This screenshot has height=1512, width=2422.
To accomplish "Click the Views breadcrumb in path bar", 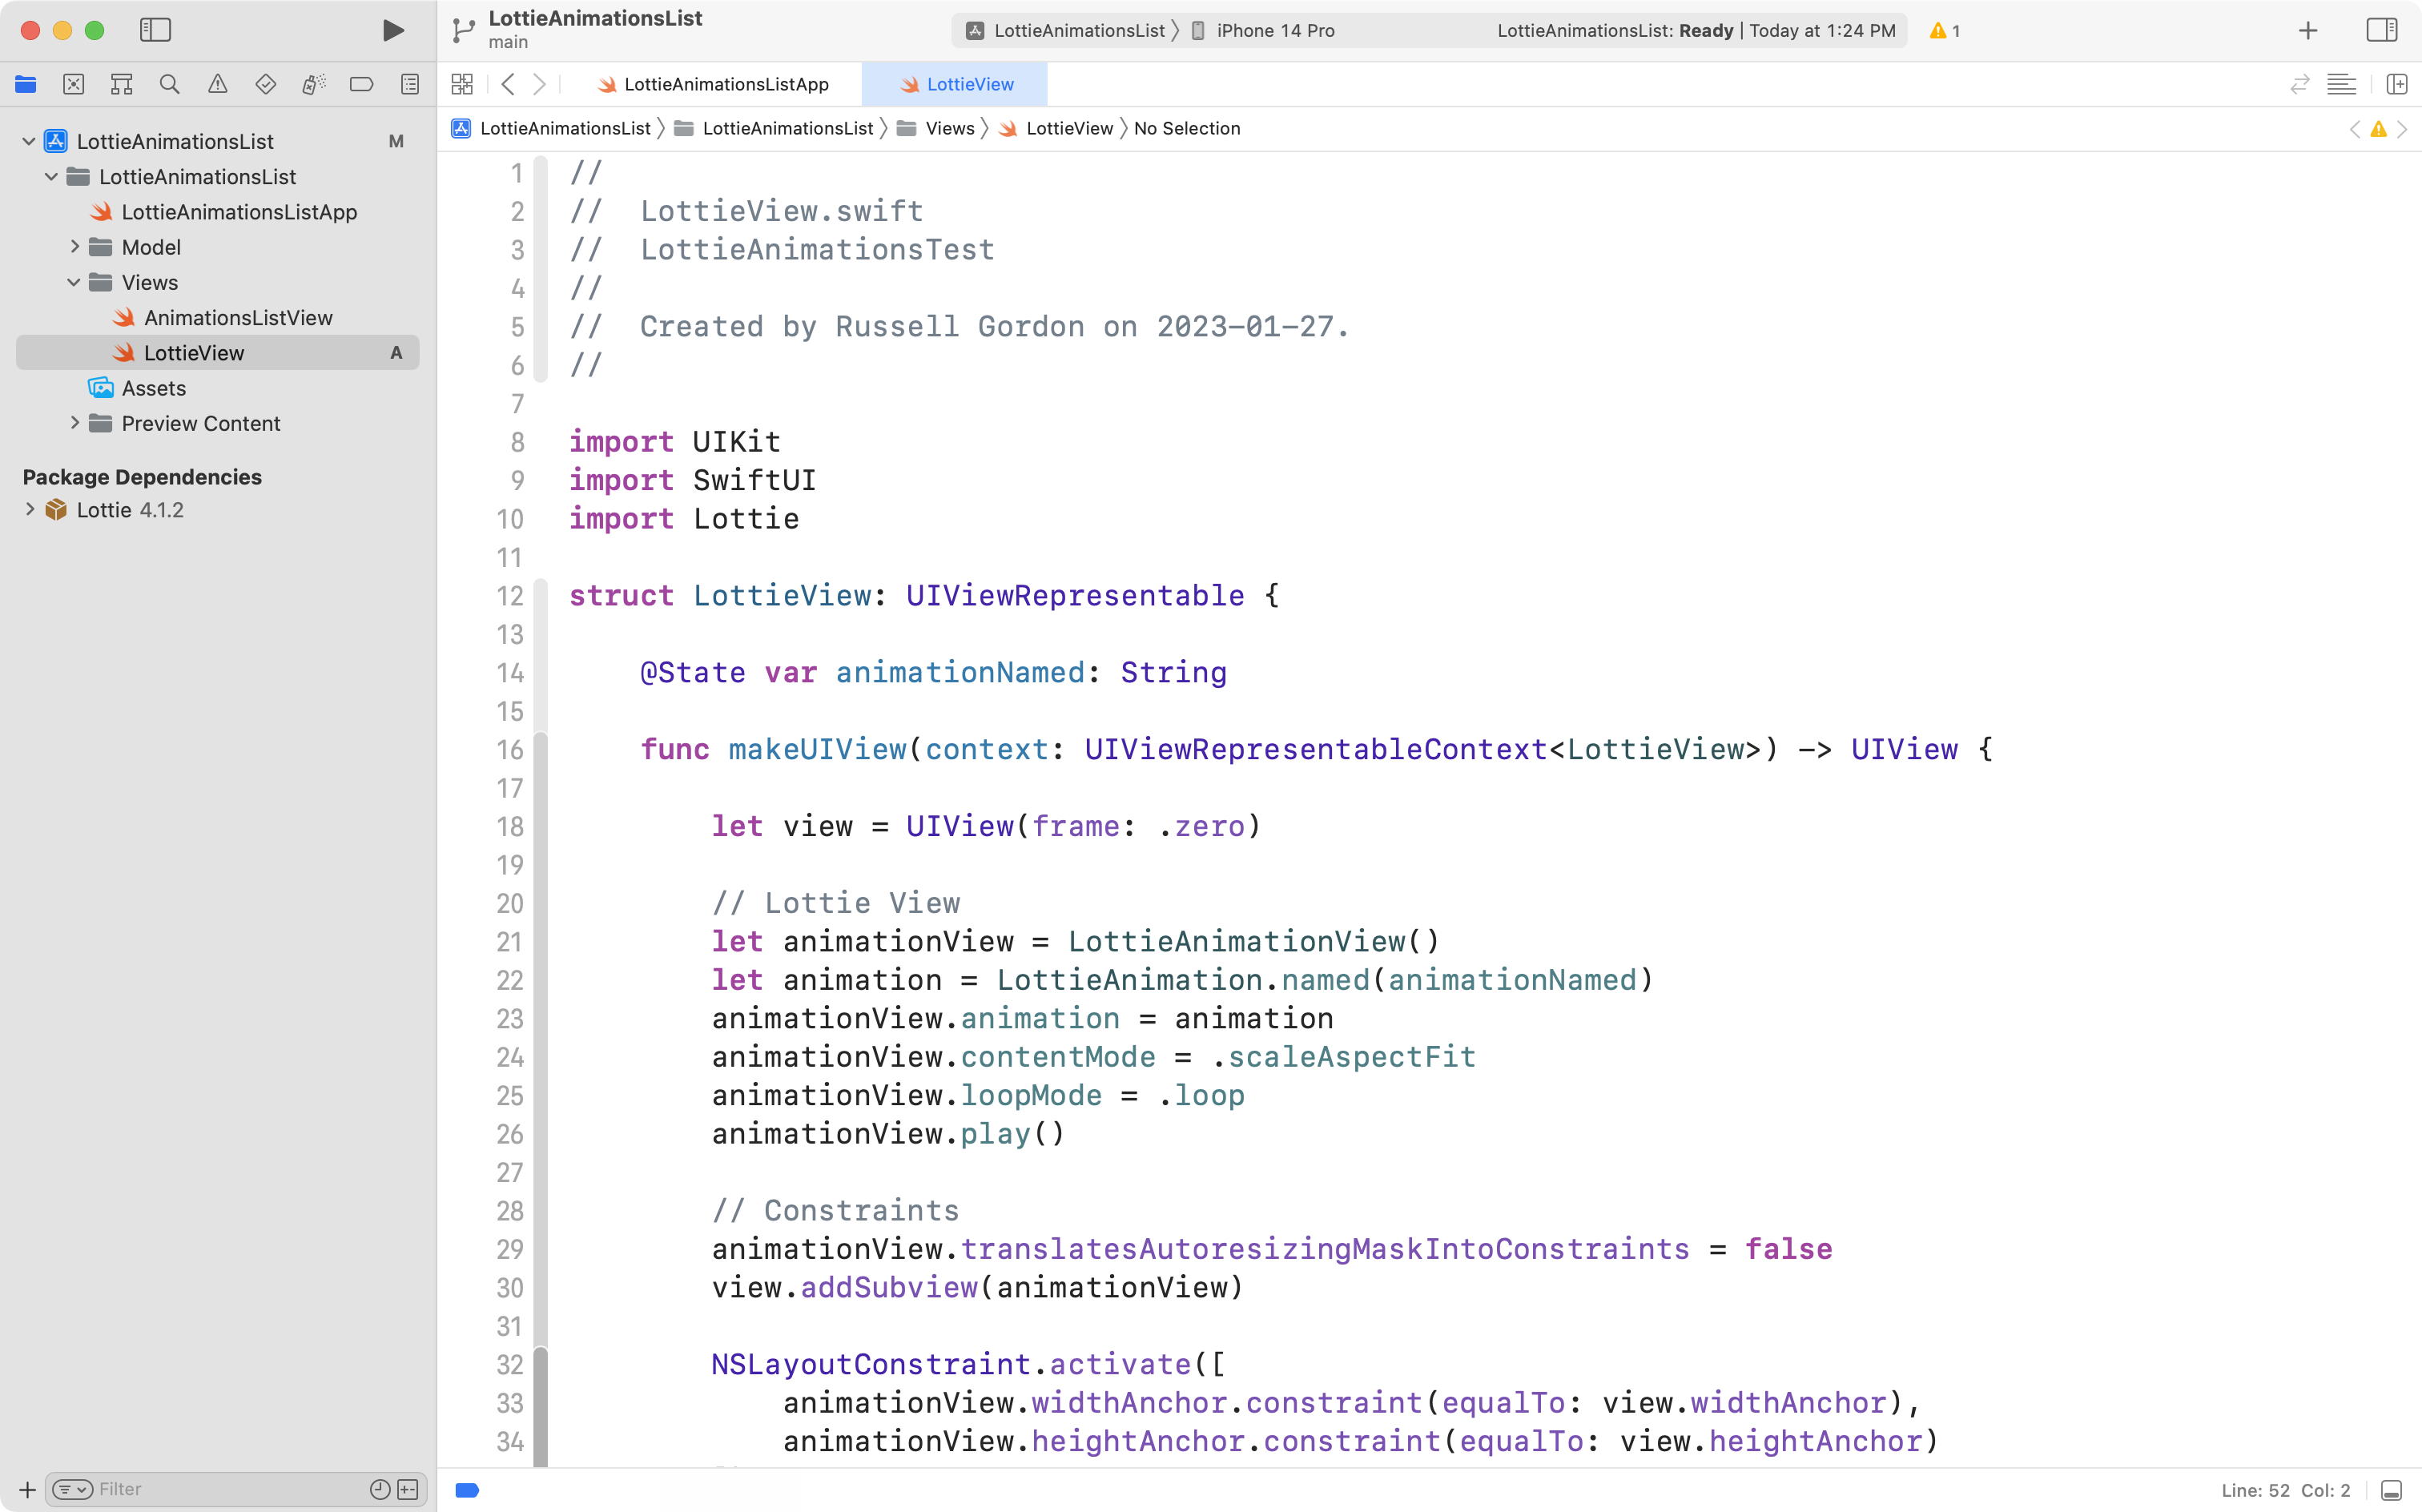I will (949, 127).
